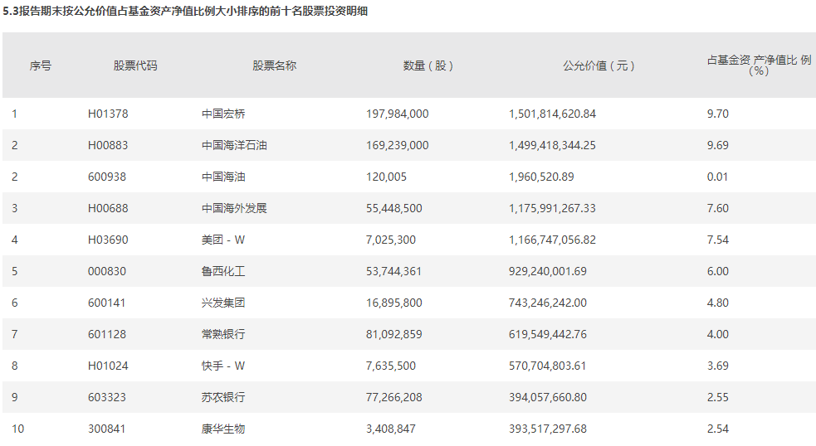This screenshot has width=816, height=446.
Task: Select stock code 603323
Action: tap(107, 398)
